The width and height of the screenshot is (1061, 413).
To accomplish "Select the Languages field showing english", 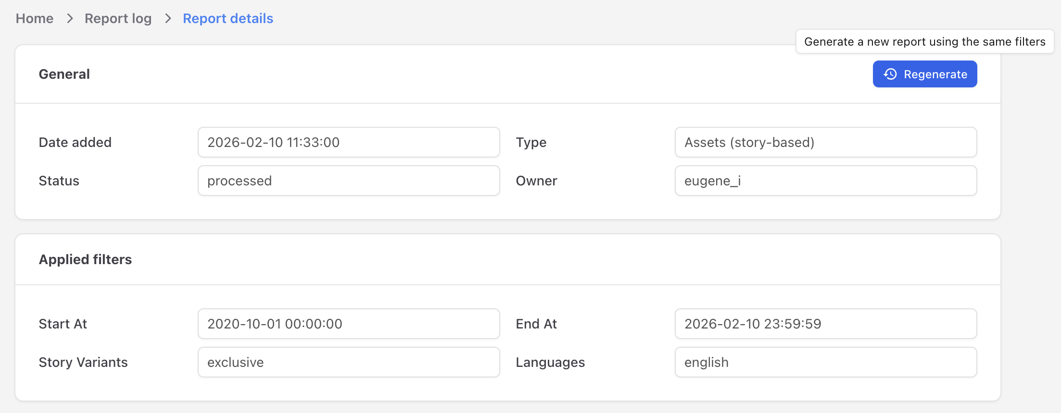I will 825,362.
